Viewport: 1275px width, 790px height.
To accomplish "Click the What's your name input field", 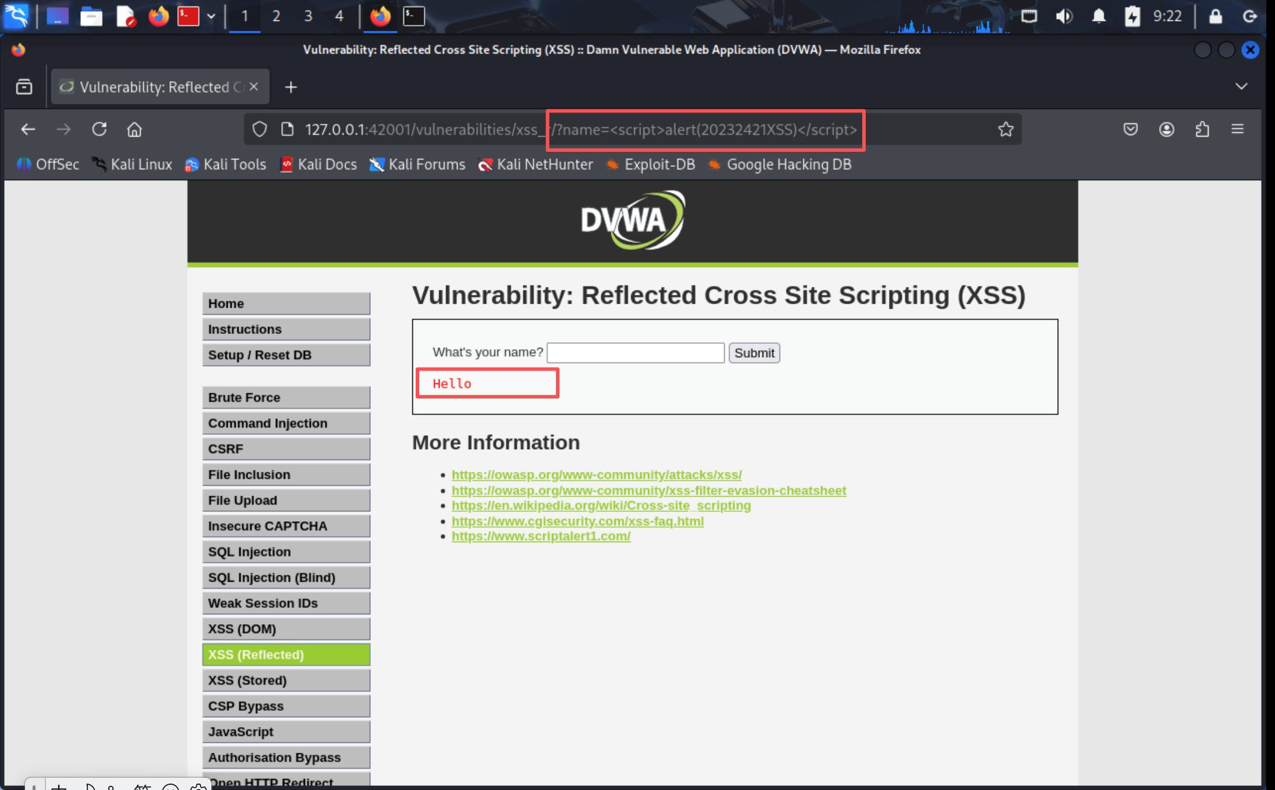I will [x=635, y=353].
